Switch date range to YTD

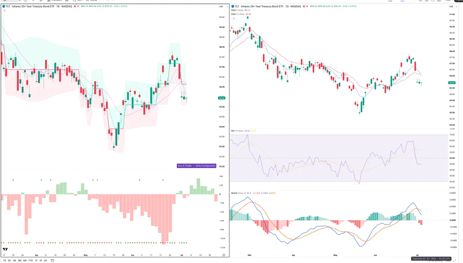tap(30, 261)
